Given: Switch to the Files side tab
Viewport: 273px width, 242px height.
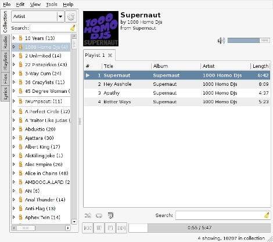Looking at the screenshot, I should click(5, 79).
